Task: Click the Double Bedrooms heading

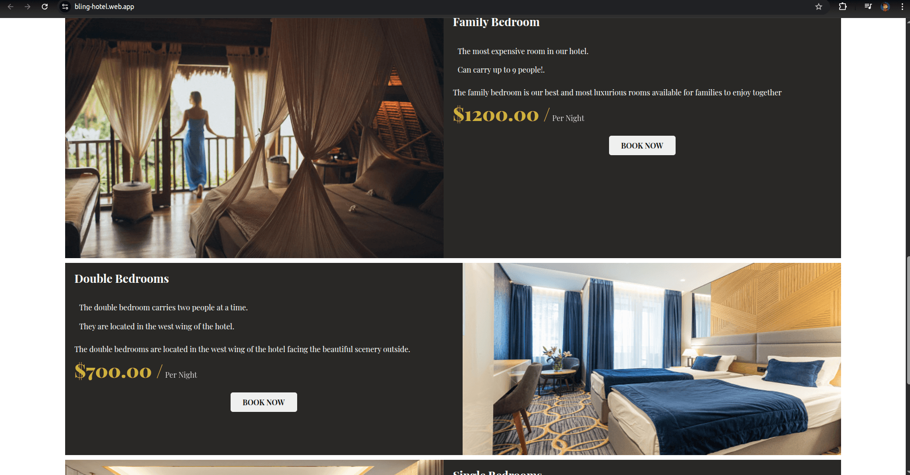Action: click(122, 279)
